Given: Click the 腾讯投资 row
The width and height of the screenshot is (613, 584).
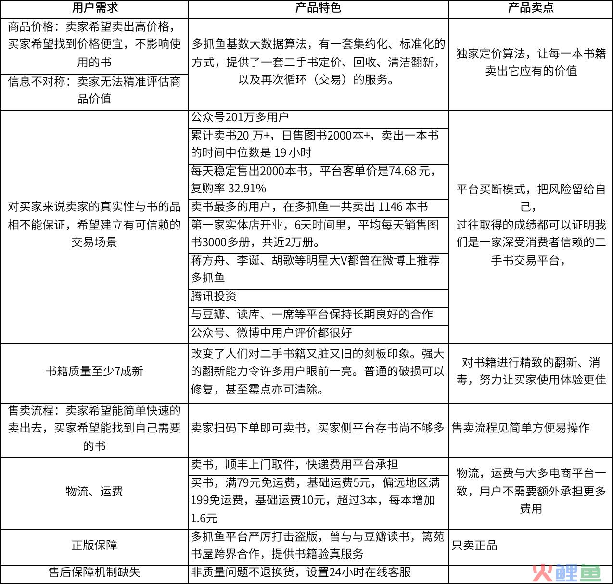Looking at the screenshot, I should (x=319, y=297).
